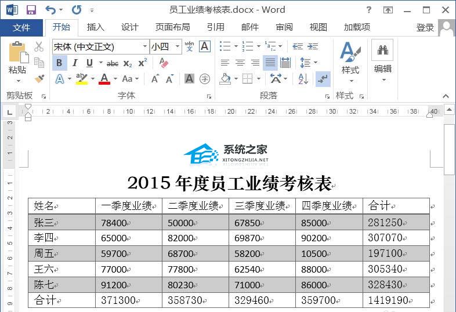Click the Redo/Repeat arrow icon
Viewport: 456px width, 312px height.
click(x=77, y=10)
